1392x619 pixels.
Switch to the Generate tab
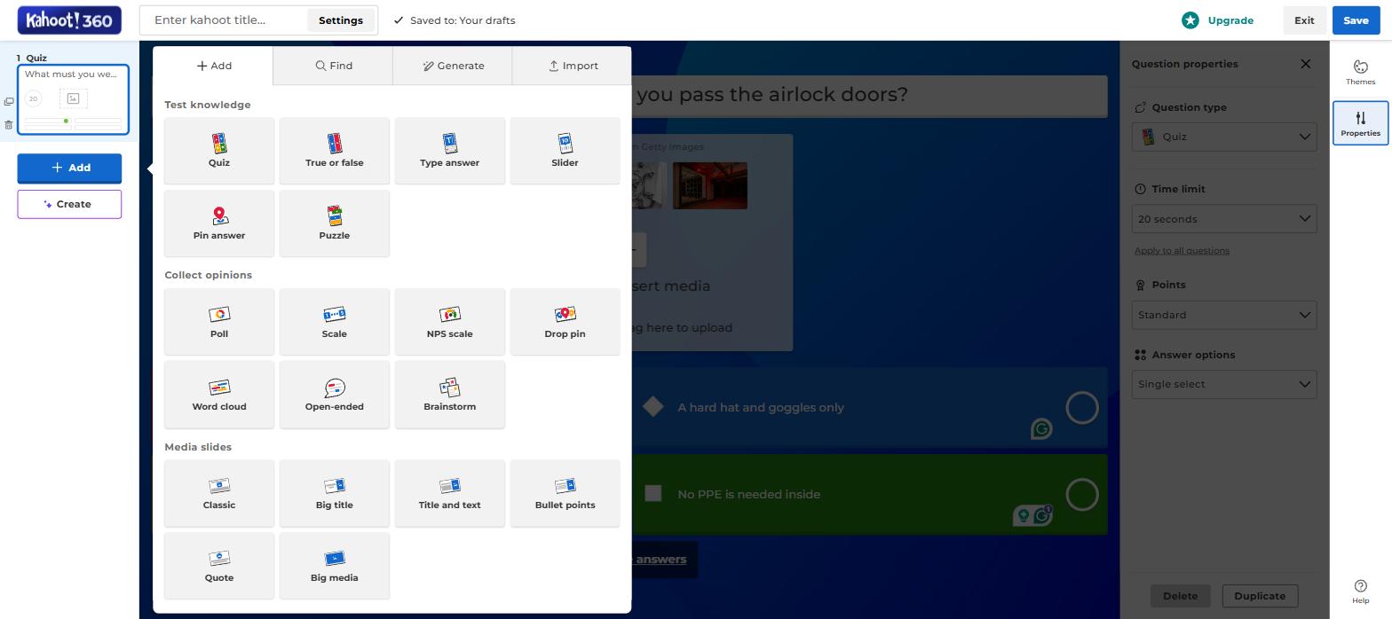pos(453,66)
